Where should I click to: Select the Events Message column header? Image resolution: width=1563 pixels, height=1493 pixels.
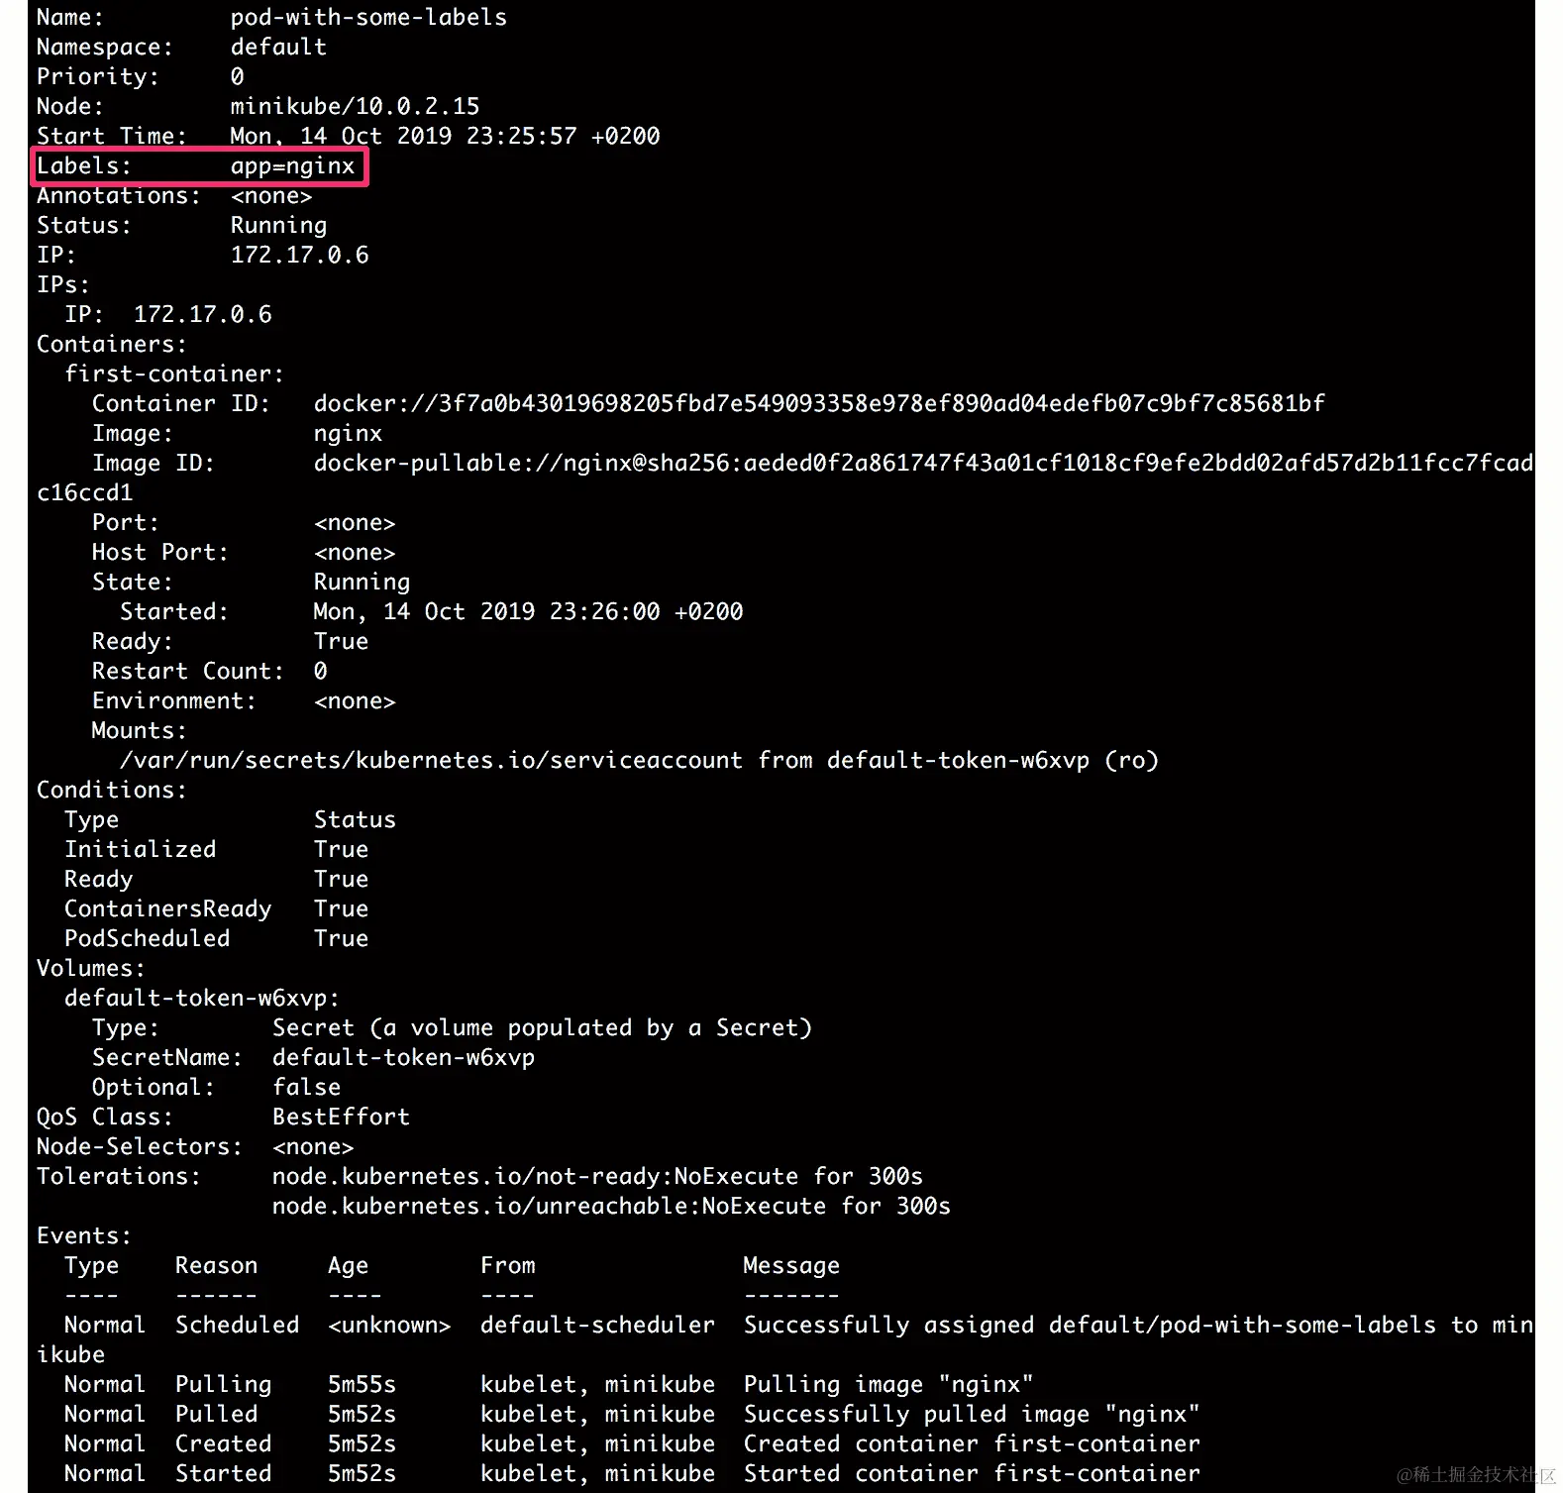tap(791, 1265)
